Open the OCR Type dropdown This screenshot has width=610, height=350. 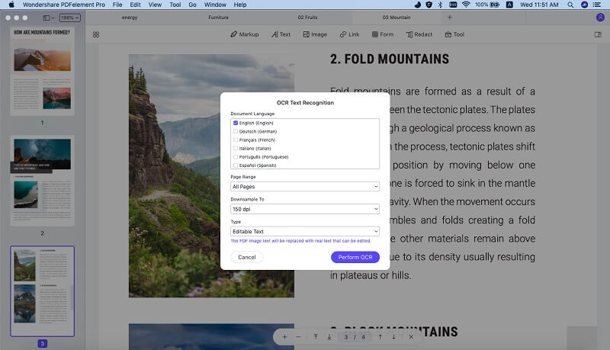(x=304, y=231)
